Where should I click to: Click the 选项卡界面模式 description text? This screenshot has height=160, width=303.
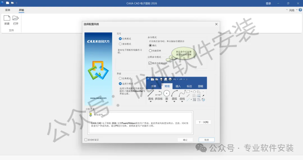click(x=132, y=91)
